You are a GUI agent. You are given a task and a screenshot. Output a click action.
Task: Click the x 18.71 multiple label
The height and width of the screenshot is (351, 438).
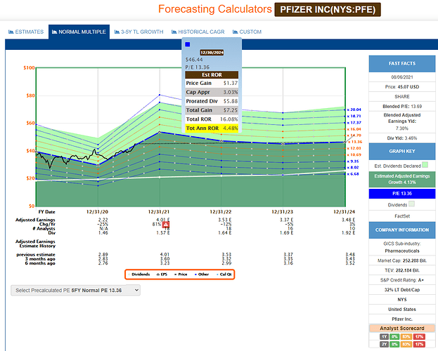[x=354, y=116]
